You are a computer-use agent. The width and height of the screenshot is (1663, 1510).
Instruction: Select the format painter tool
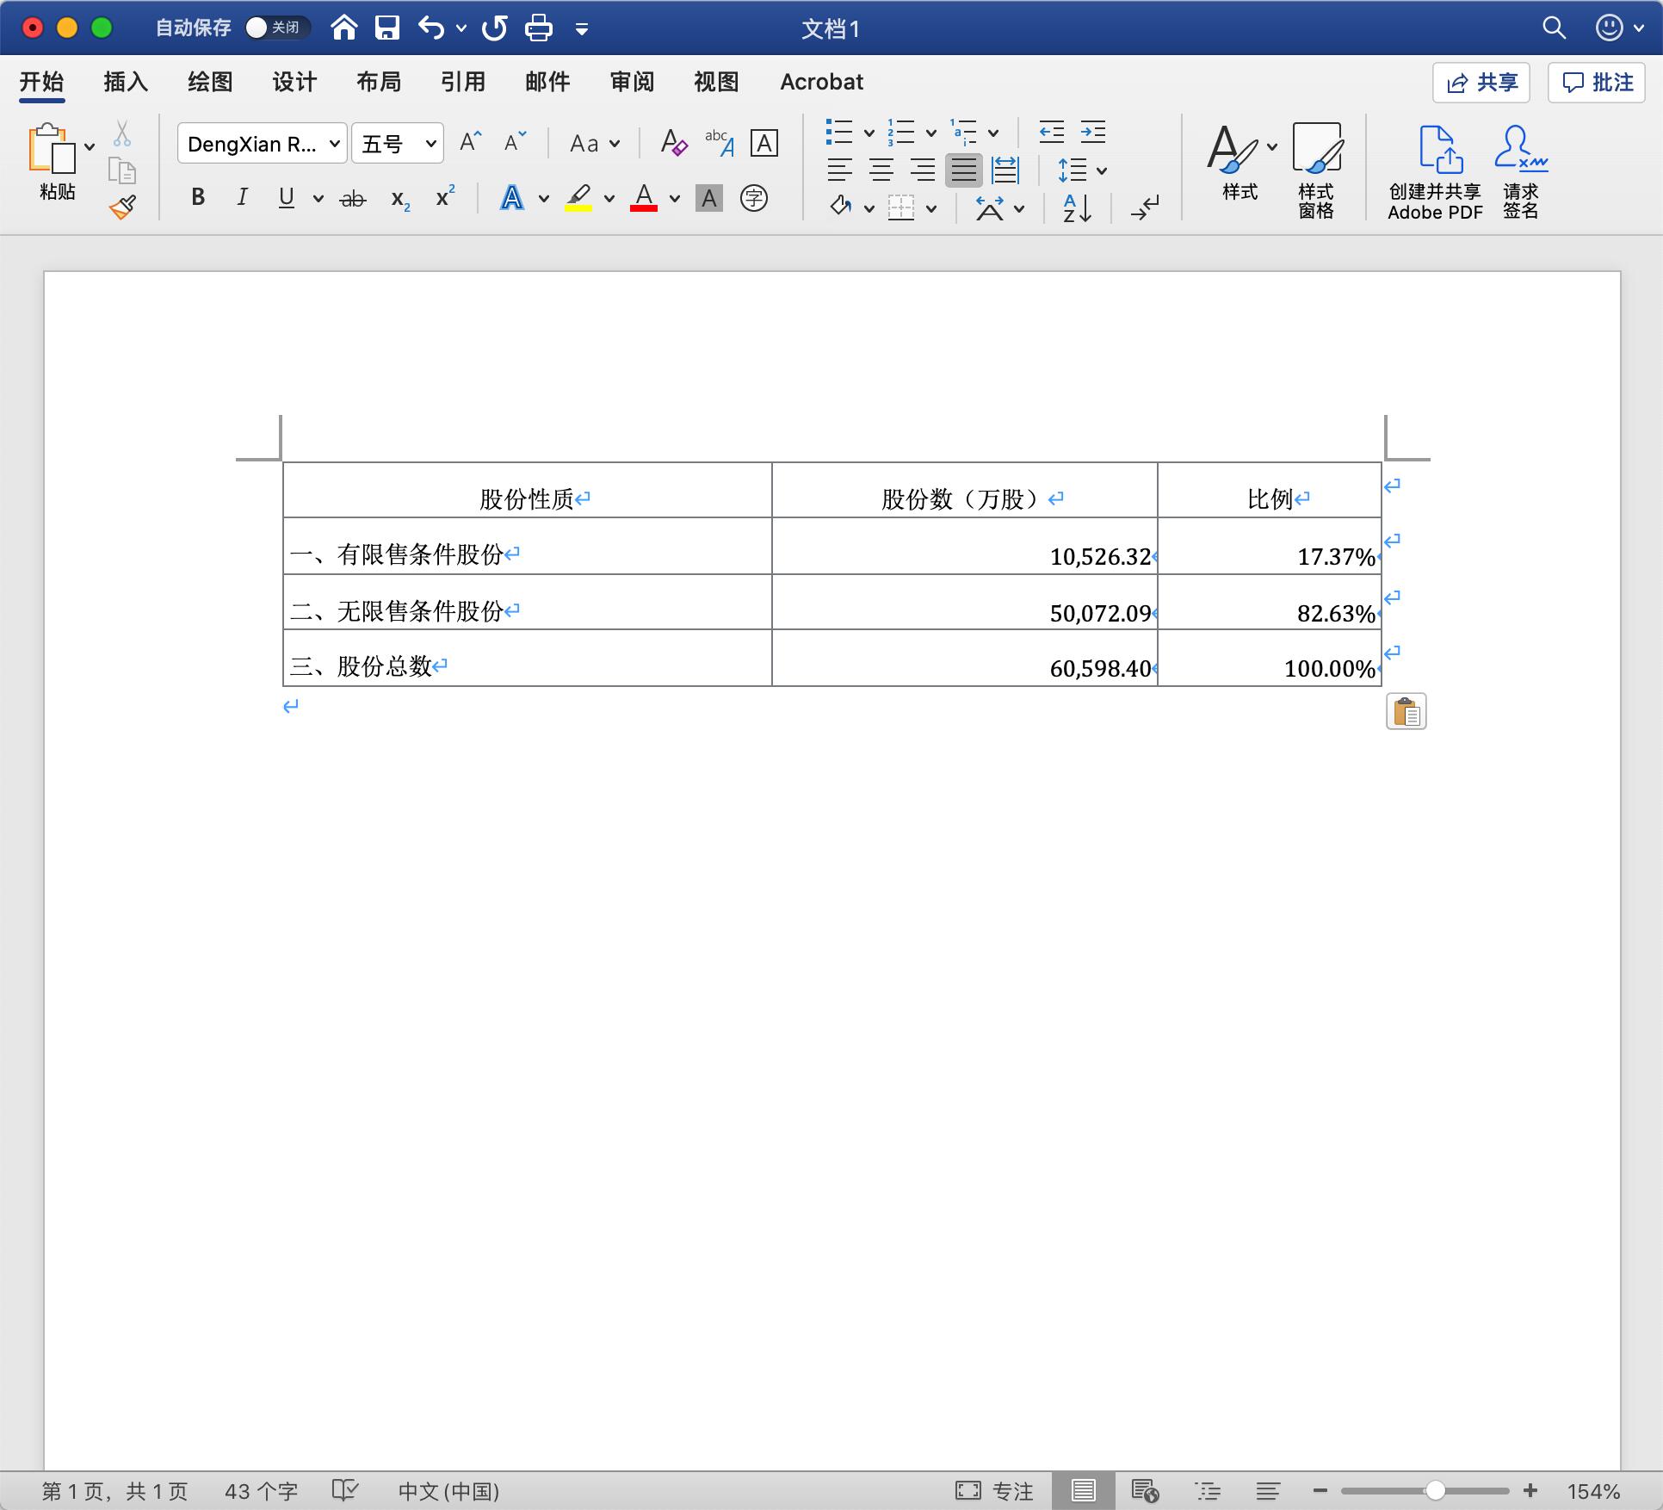[x=121, y=206]
